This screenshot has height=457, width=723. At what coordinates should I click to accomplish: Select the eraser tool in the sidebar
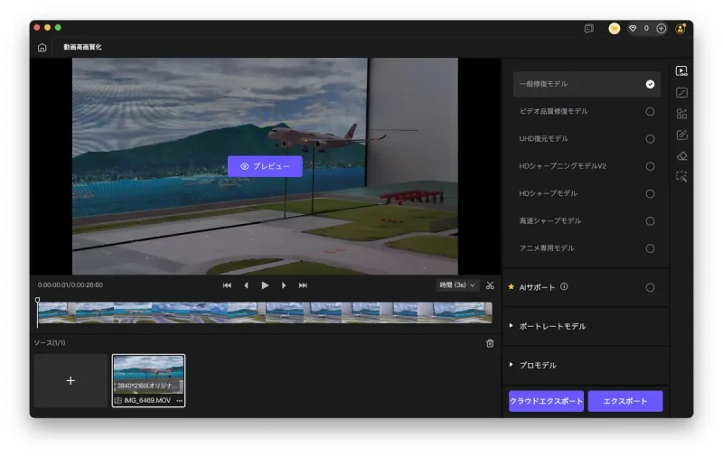(x=681, y=155)
